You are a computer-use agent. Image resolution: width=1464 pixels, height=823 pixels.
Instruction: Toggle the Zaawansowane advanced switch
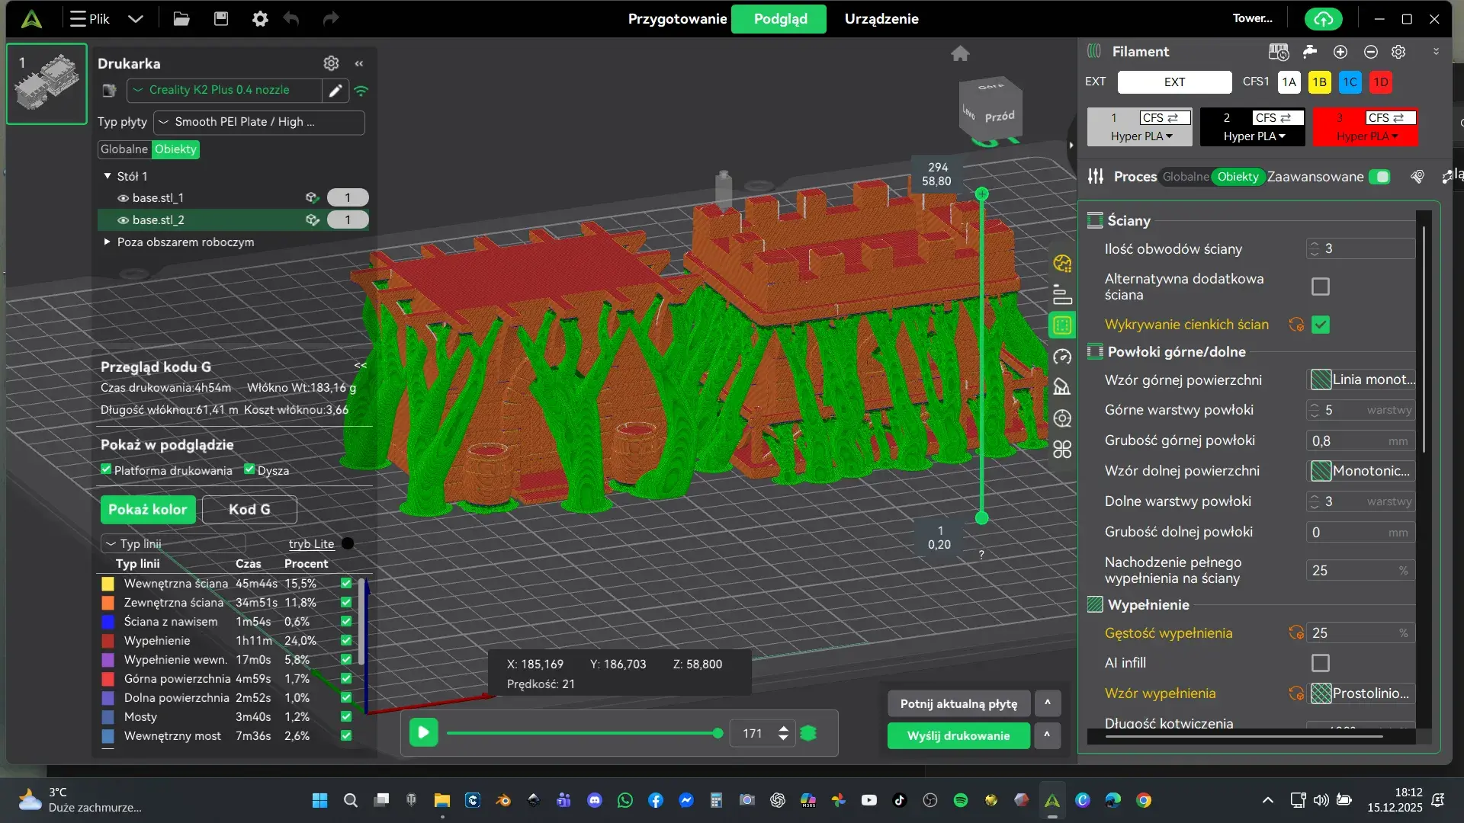tap(1379, 177)
